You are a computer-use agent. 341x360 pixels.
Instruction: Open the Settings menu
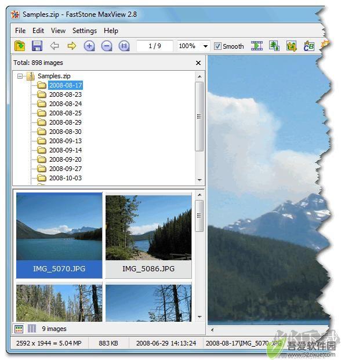pos(85,31)
